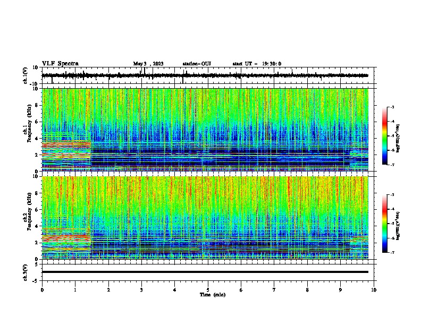Click the "-3" tick on ch.1 colorbar
The width and height of the screenshot is (421, 325).
[392, 107]
